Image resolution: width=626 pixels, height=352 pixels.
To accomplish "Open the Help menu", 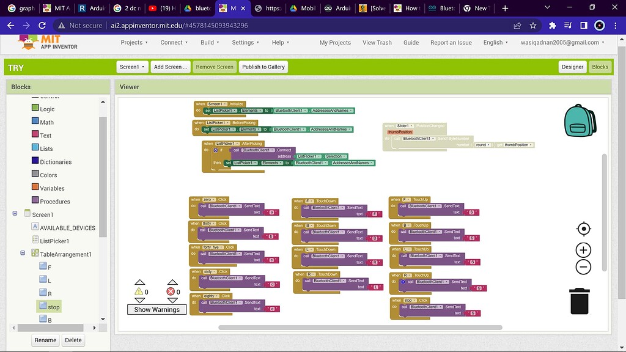I will click(280, 43).
